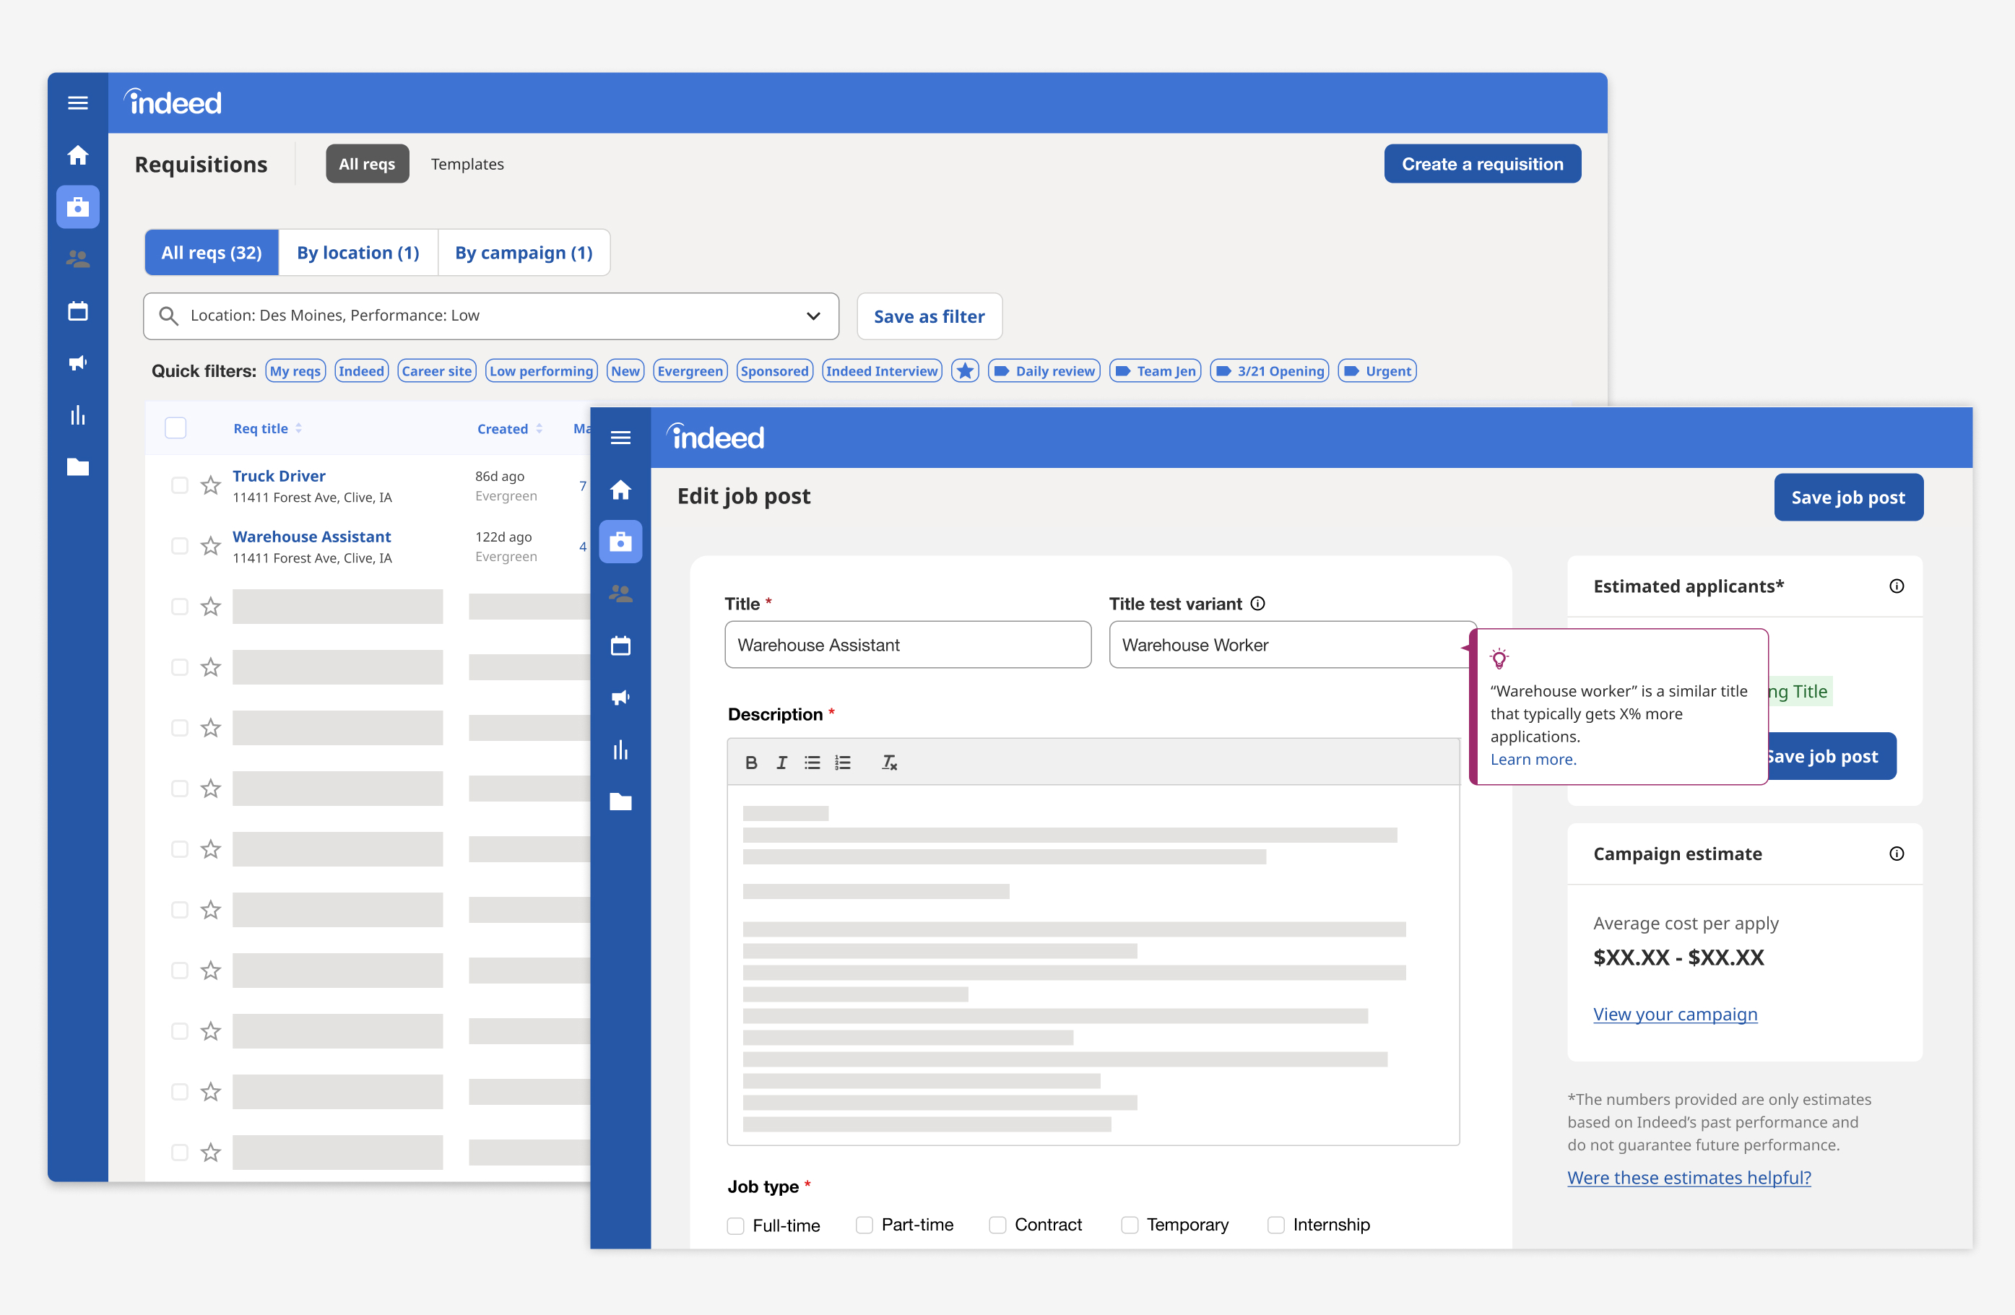The image size is (2015, 1315).
Task: Open Folder icon in Edit job post sidebar
Action: point(620,801)
